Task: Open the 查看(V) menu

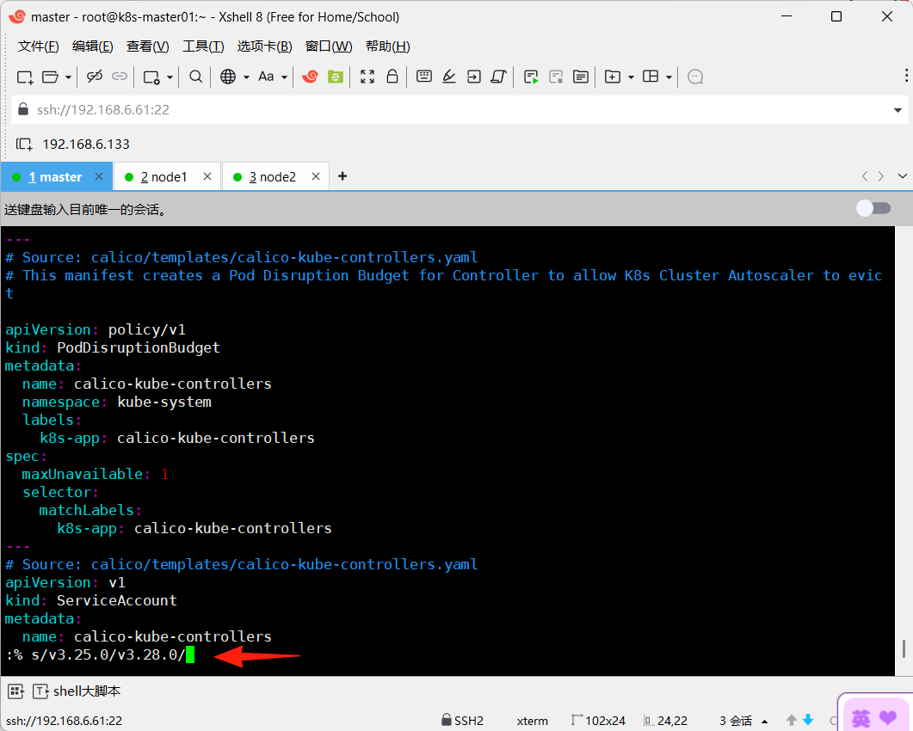Action: coord(148,46)
